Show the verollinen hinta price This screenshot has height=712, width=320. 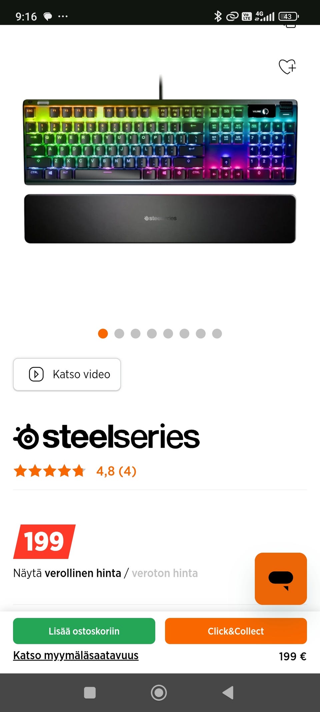(x=83, y=573)
